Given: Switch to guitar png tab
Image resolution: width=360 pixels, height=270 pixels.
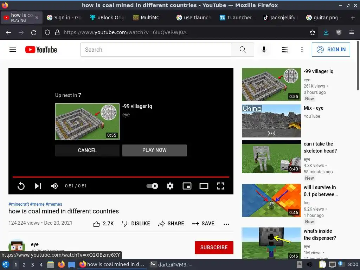Looking at the screenshot, I should click(x=323, y=18).
